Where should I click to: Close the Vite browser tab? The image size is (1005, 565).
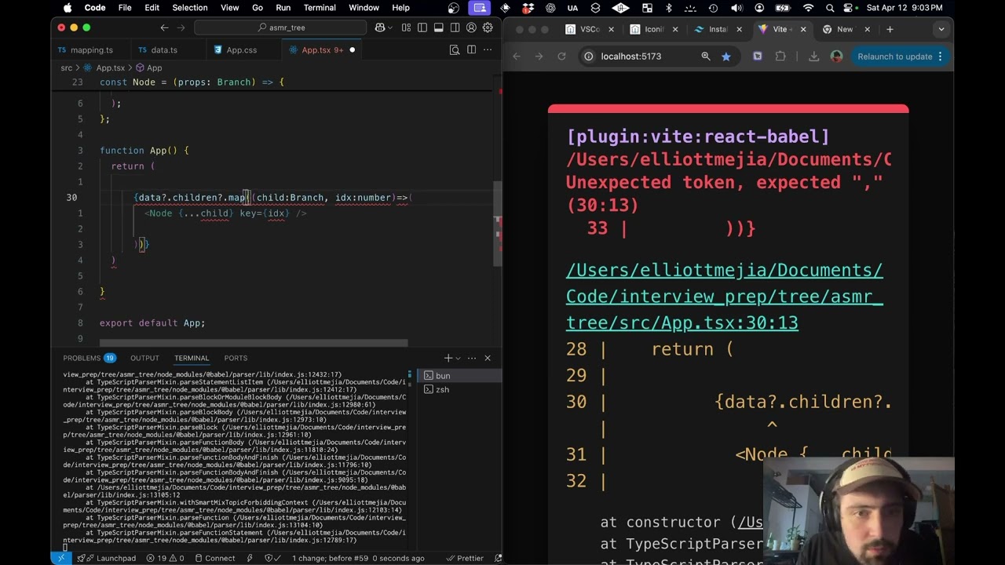tap(803, 29)
